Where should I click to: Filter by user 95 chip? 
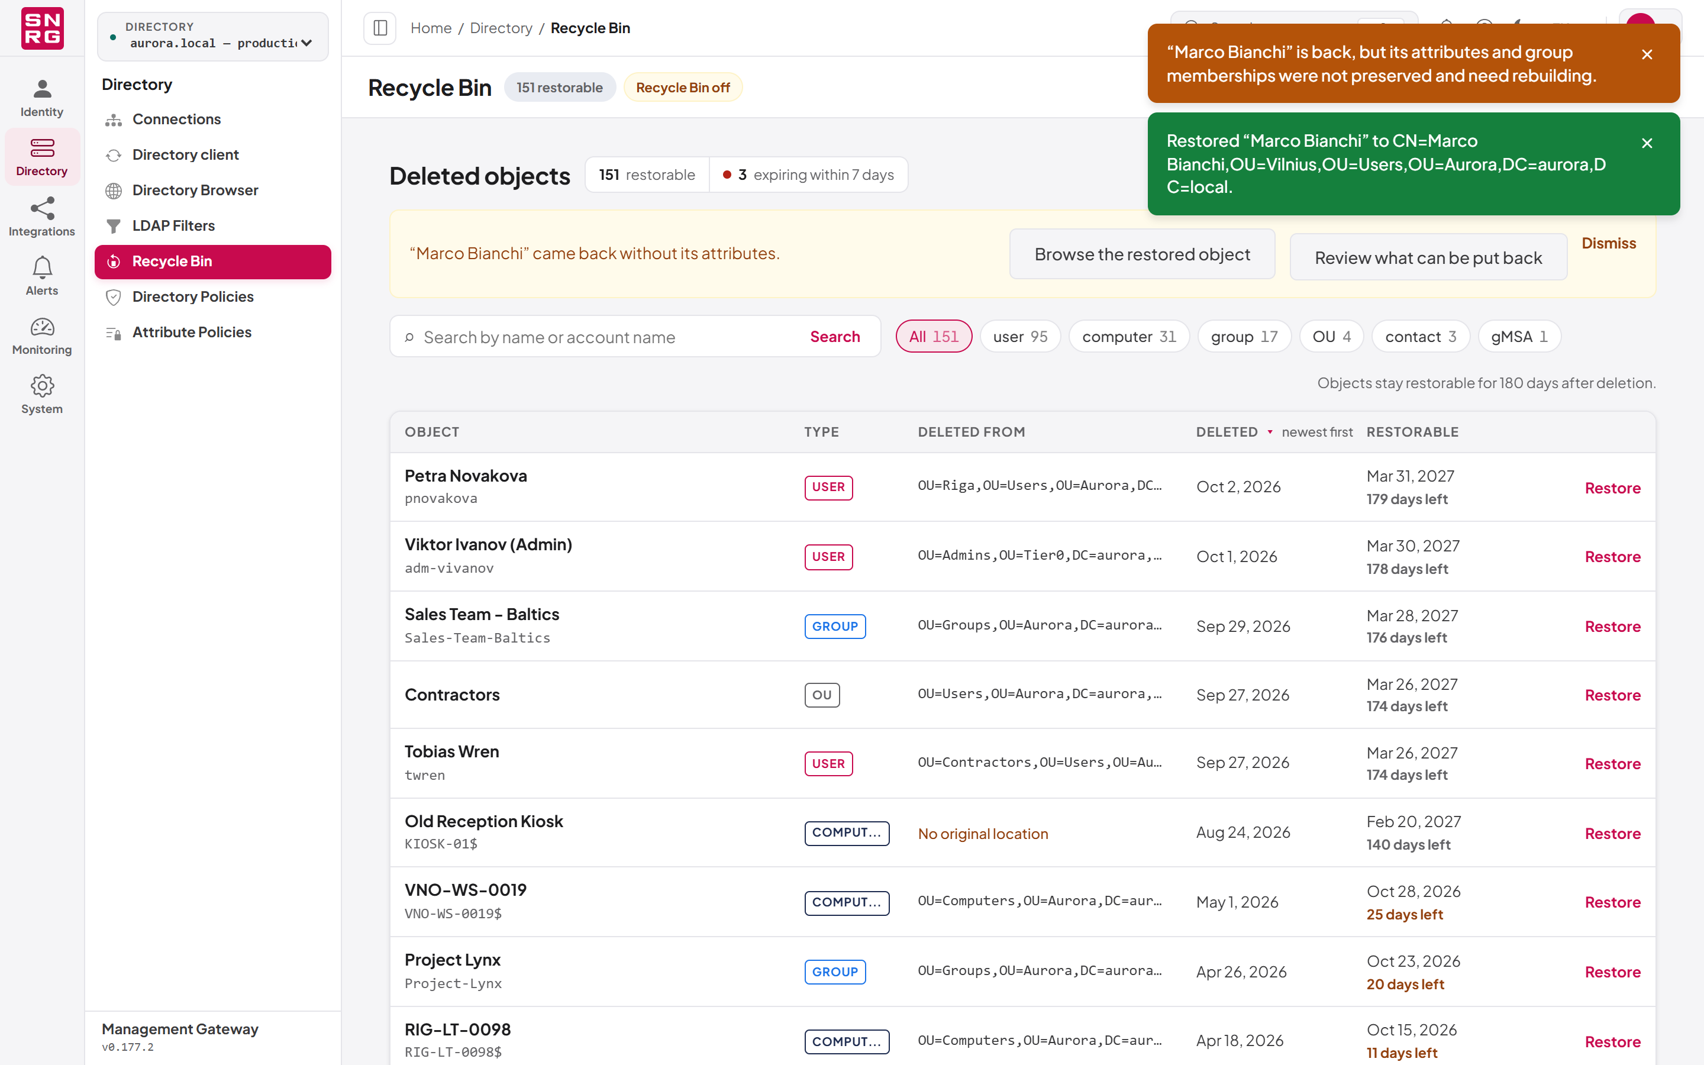1020,337
